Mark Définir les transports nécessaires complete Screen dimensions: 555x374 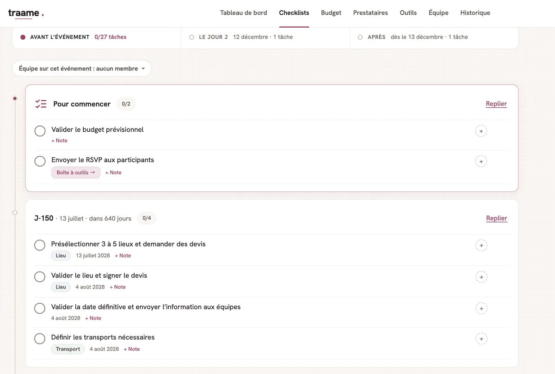point(40,338)
